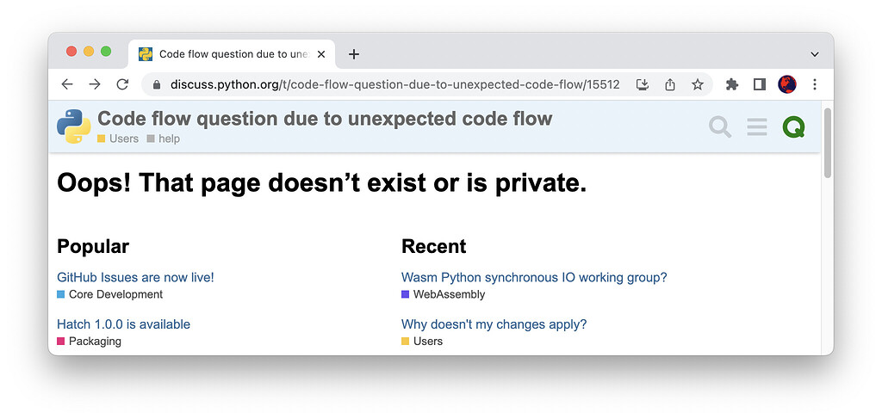Open Wasm Python synchronous IO working group link
This screenshot has height=419, width=882.
[x=534, y=277]
